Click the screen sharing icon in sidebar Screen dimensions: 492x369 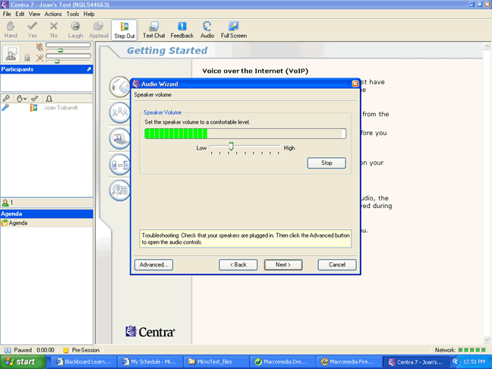120,165
